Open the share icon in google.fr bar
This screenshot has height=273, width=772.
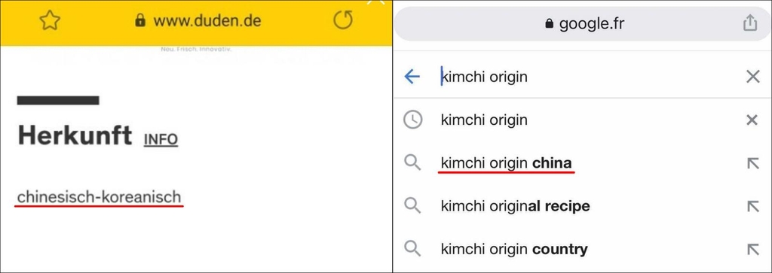[749, 23]
